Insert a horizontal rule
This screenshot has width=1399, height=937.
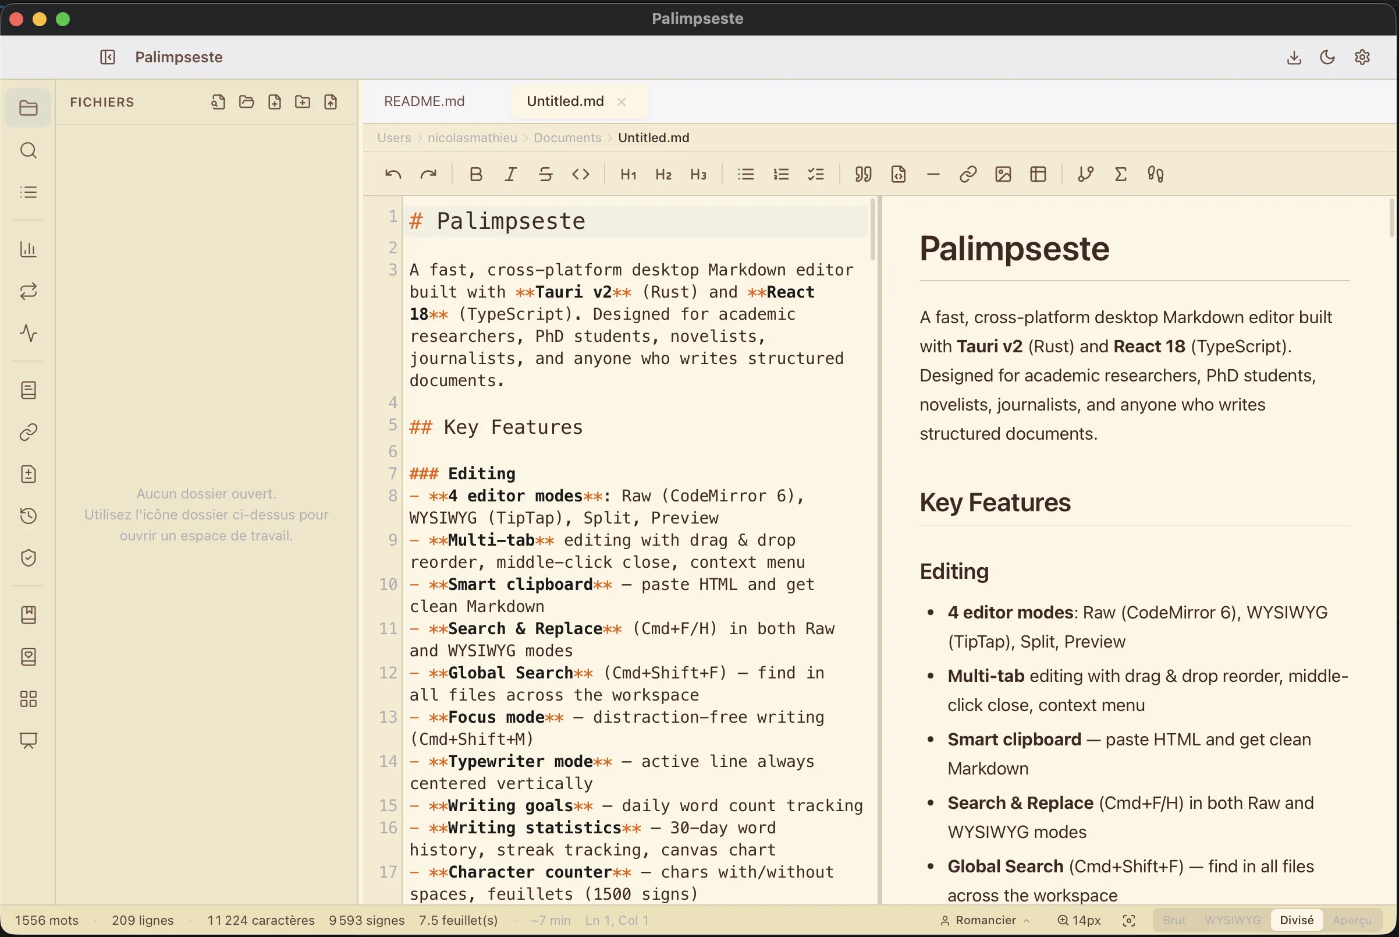(933, 175)
